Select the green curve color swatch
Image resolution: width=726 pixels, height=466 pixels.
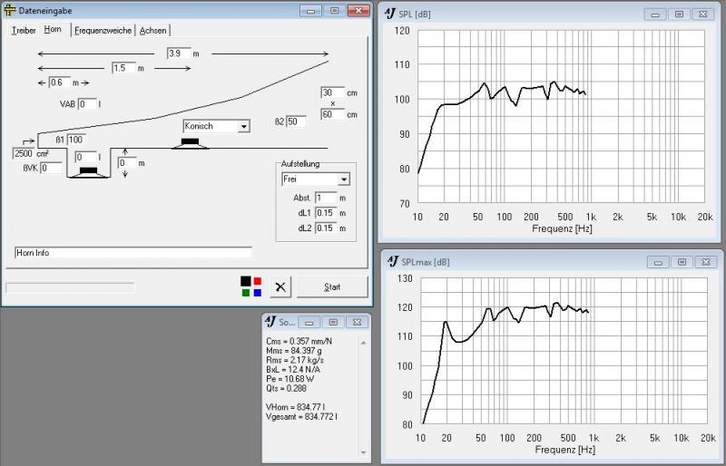246,293
